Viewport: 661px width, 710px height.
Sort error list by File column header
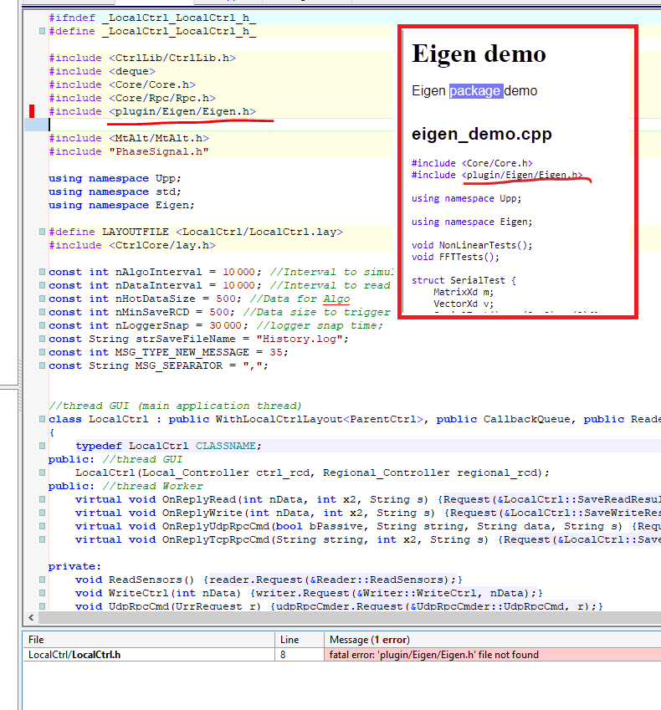(x=149, y=639)
